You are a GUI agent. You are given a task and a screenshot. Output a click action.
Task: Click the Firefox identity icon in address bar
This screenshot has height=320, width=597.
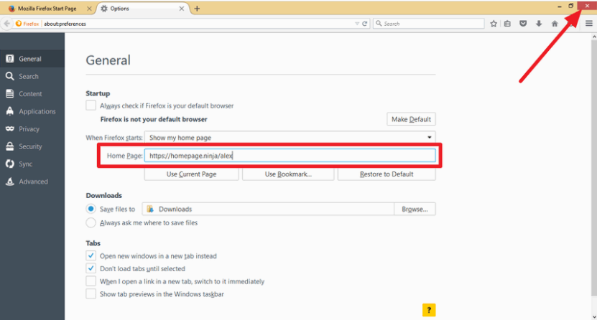27,24
